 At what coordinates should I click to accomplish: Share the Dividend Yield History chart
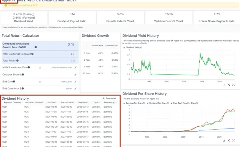pyautogui.click(x=229, y=85)
